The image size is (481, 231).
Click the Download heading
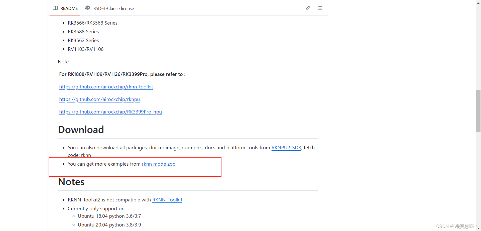81,130
